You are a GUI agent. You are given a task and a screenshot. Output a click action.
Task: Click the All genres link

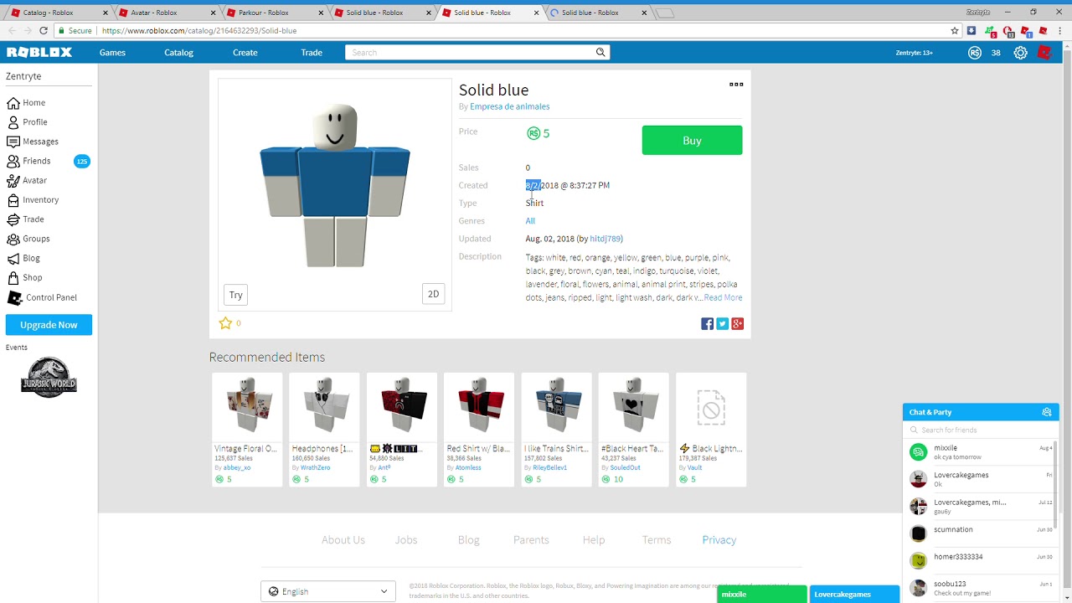point(530,221)
